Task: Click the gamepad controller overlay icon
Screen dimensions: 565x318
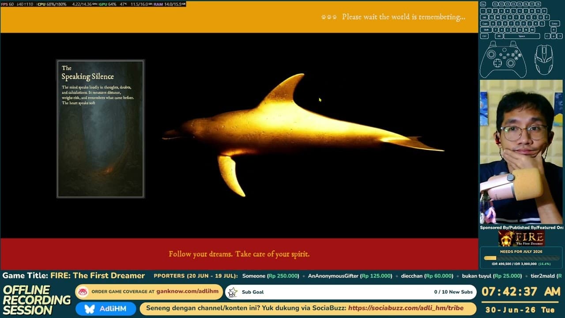Action: coord(503,59)
